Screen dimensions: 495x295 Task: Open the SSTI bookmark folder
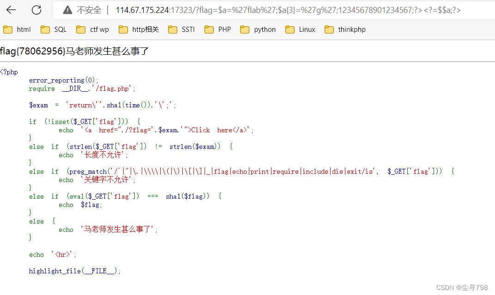181,29
